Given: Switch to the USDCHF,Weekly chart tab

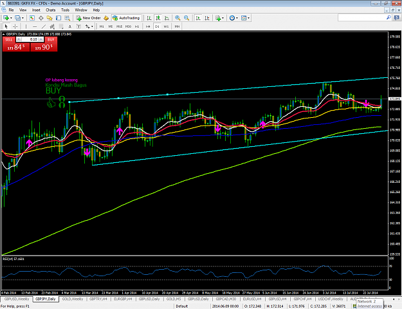Looking at the screenshot, I should pyautogui.click(x=331, y=299).
